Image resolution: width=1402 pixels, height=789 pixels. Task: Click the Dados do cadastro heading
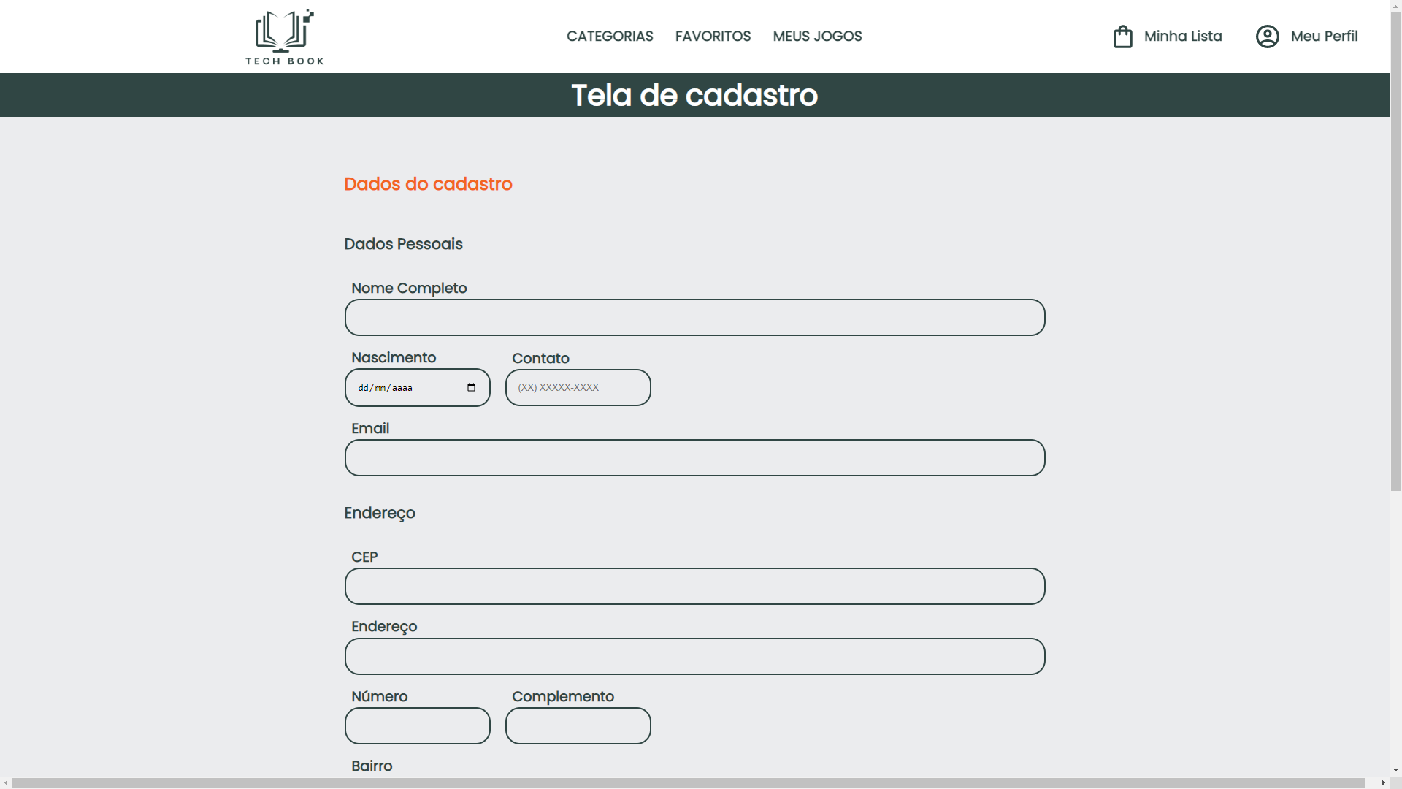pos(428,184)
